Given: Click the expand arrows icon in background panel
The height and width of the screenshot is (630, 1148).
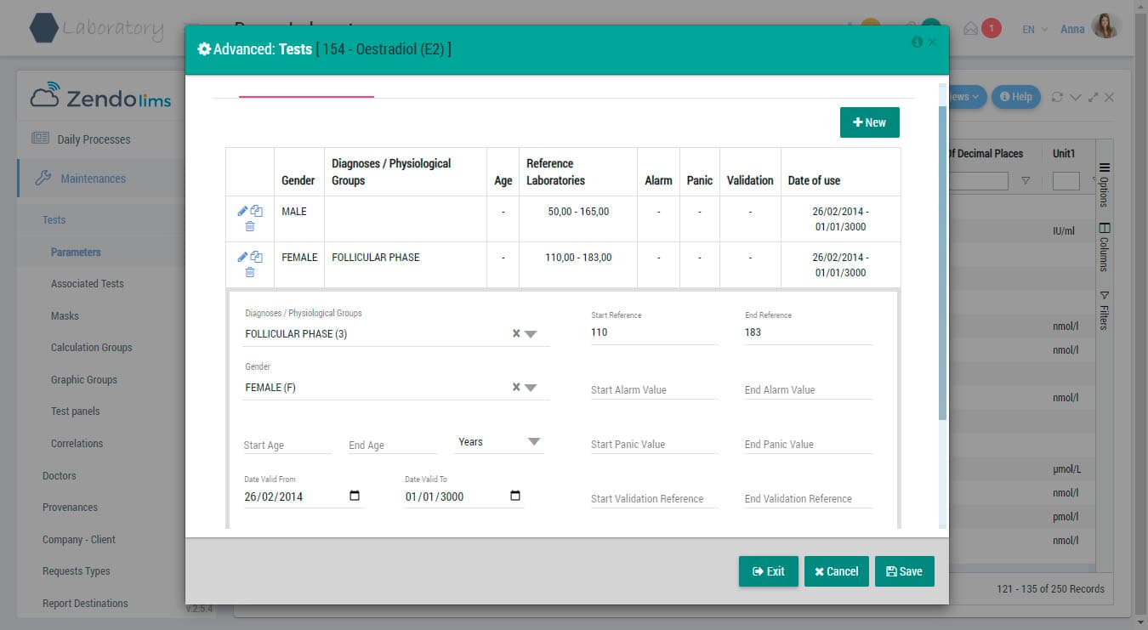Looking at the screenshot, I should point(1094,97).
